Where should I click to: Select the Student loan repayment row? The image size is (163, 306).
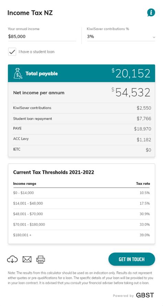pos(82,119)
